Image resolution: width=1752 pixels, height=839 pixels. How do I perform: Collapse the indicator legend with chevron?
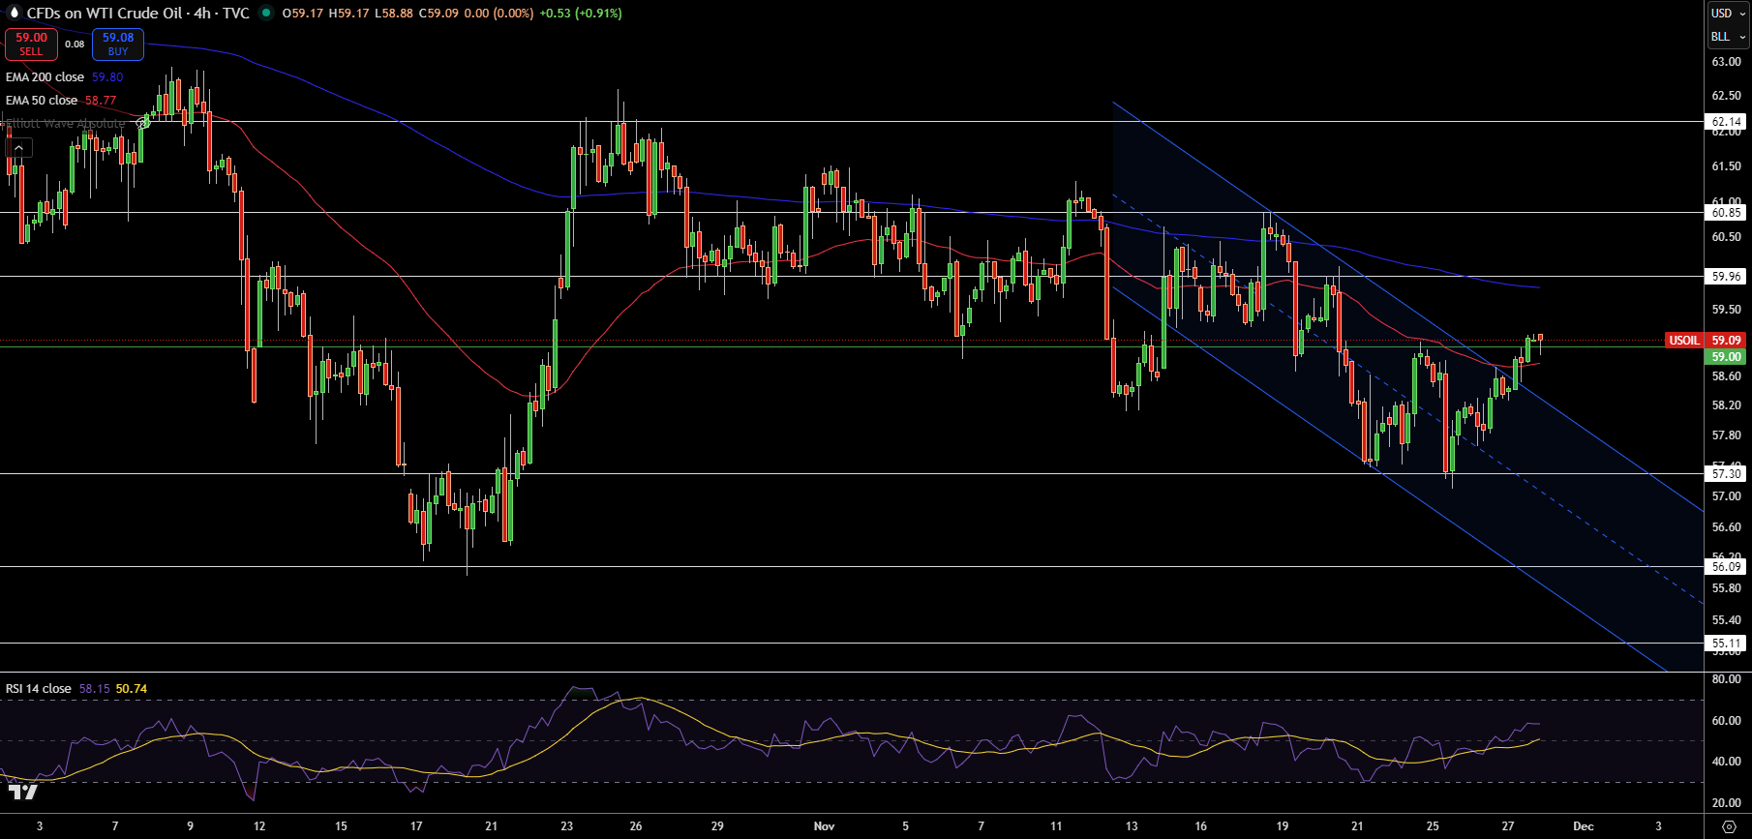pos(19,147)
